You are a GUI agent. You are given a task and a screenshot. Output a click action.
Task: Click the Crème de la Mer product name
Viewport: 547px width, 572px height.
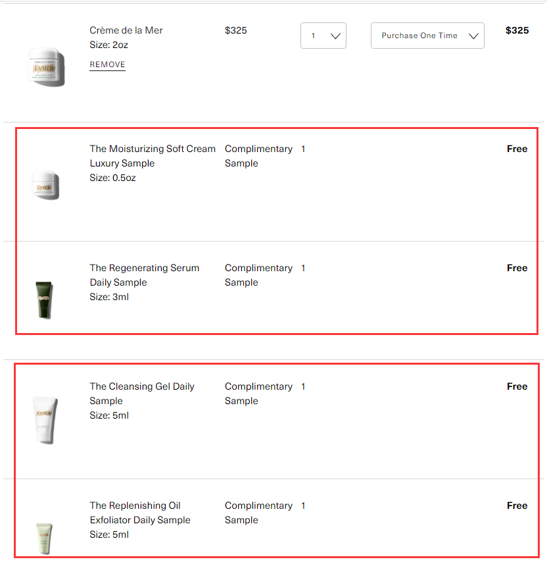[x=126, y=30]
